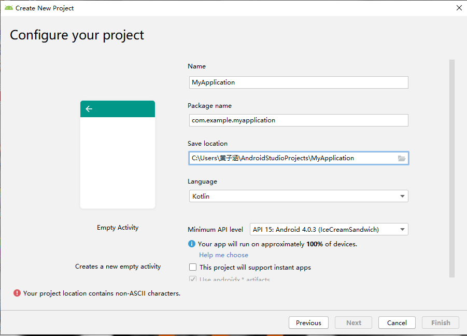Click the vertical scrollbar on the right
Image resolution: width=467 pixels, height=336 pixels.
[x=451, y=166]
